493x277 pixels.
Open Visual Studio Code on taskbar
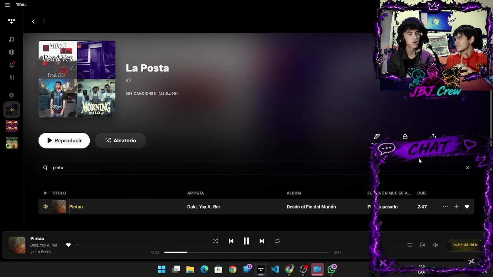pos(275,269)
